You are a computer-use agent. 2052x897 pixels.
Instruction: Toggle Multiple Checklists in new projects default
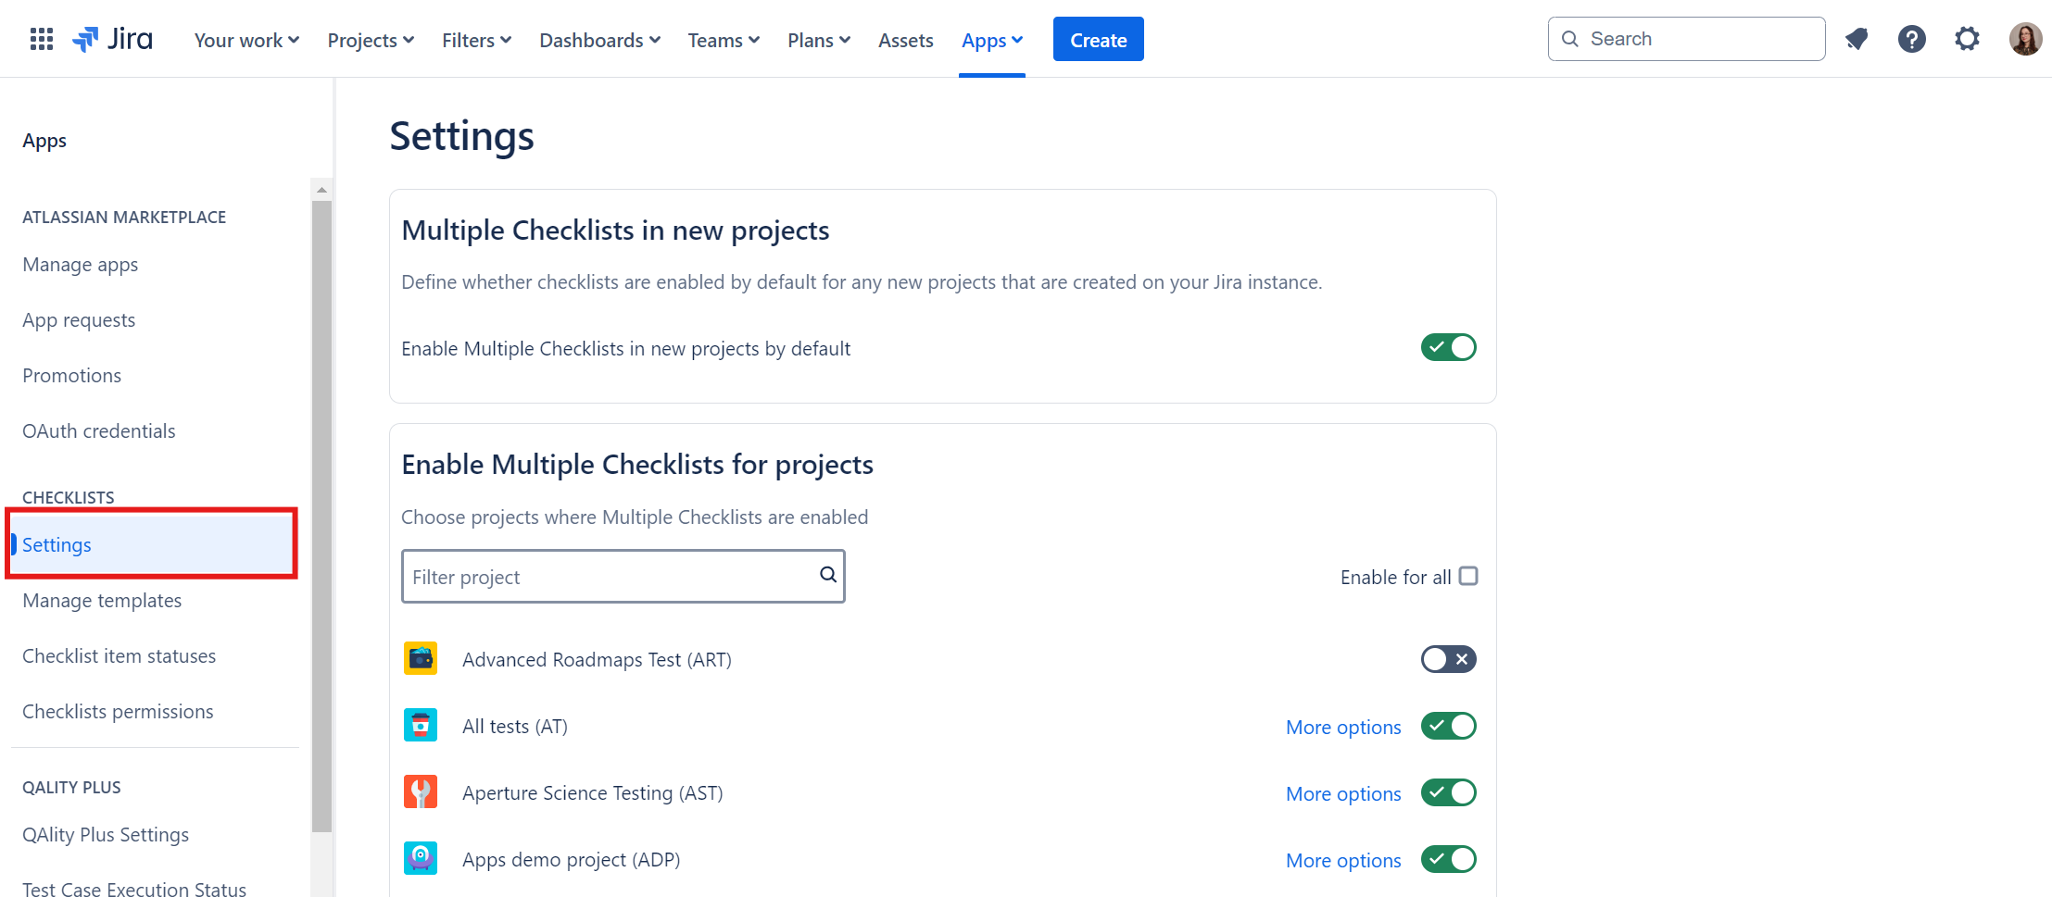tap(1449, 347)
